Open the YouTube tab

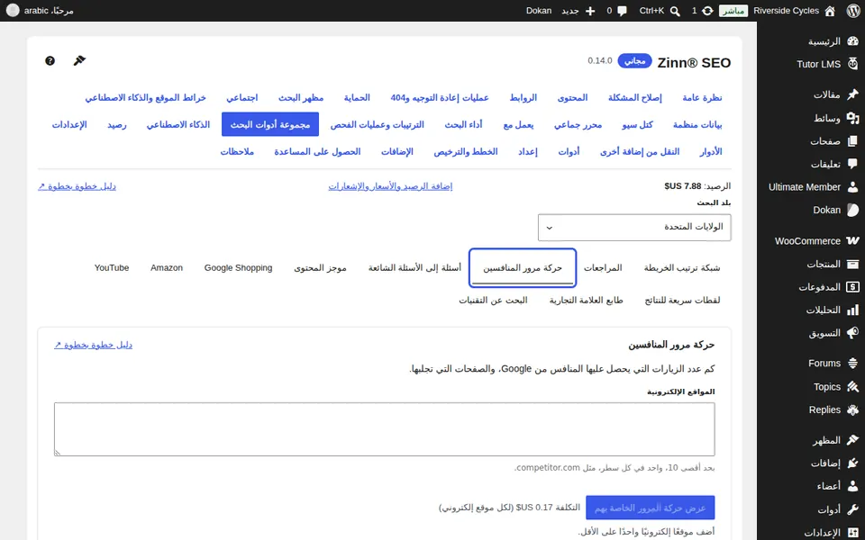click(x=112, y=268)
